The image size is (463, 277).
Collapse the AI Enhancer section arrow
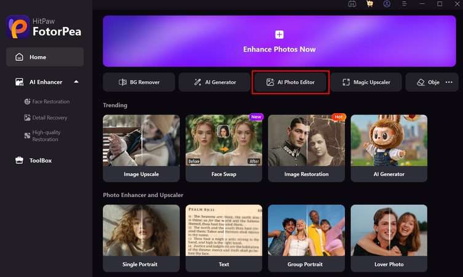pyautogui.click(x=76, y=82)
